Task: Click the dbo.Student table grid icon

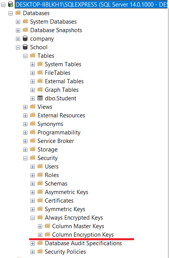Action: [40, 98]
